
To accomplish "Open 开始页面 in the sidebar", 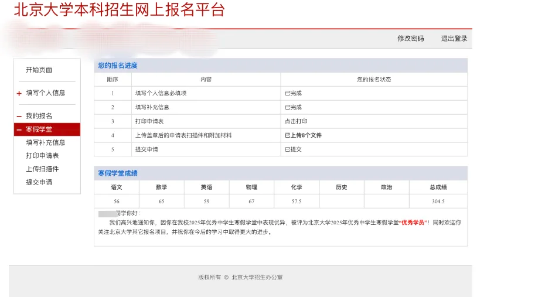I will coord(39,70).
